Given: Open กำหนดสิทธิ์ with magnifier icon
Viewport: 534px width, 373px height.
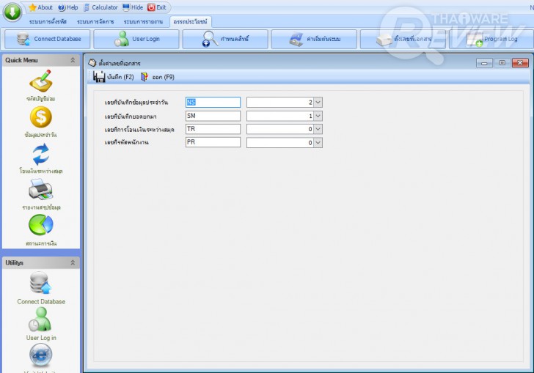Looking at the screenshot, I should 225,39.
